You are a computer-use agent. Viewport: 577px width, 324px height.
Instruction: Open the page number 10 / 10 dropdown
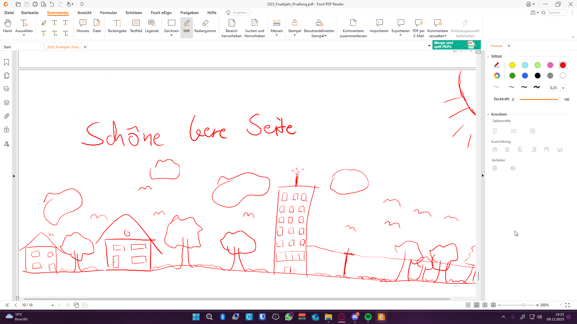click(53, 305)
